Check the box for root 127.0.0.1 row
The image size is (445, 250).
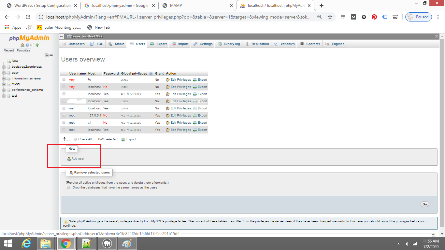64,116
